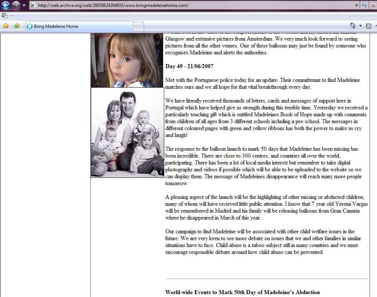Click the browser Forward arrow button
Screen dimensions: 377x297
pos(16,5)
